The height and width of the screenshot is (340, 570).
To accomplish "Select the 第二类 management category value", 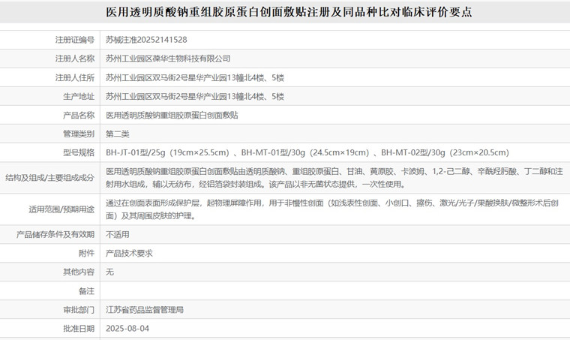I will click(x=118, y=134).
